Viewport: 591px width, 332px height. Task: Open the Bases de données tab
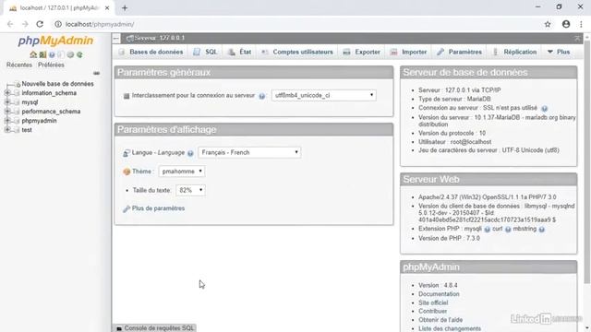[x=151, y=52]
